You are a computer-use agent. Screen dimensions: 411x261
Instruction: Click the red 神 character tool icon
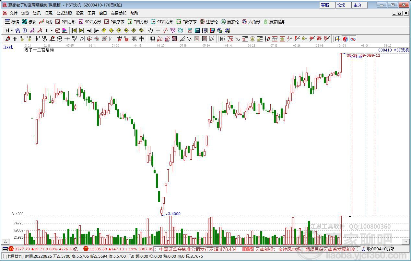tap(119, 39)
